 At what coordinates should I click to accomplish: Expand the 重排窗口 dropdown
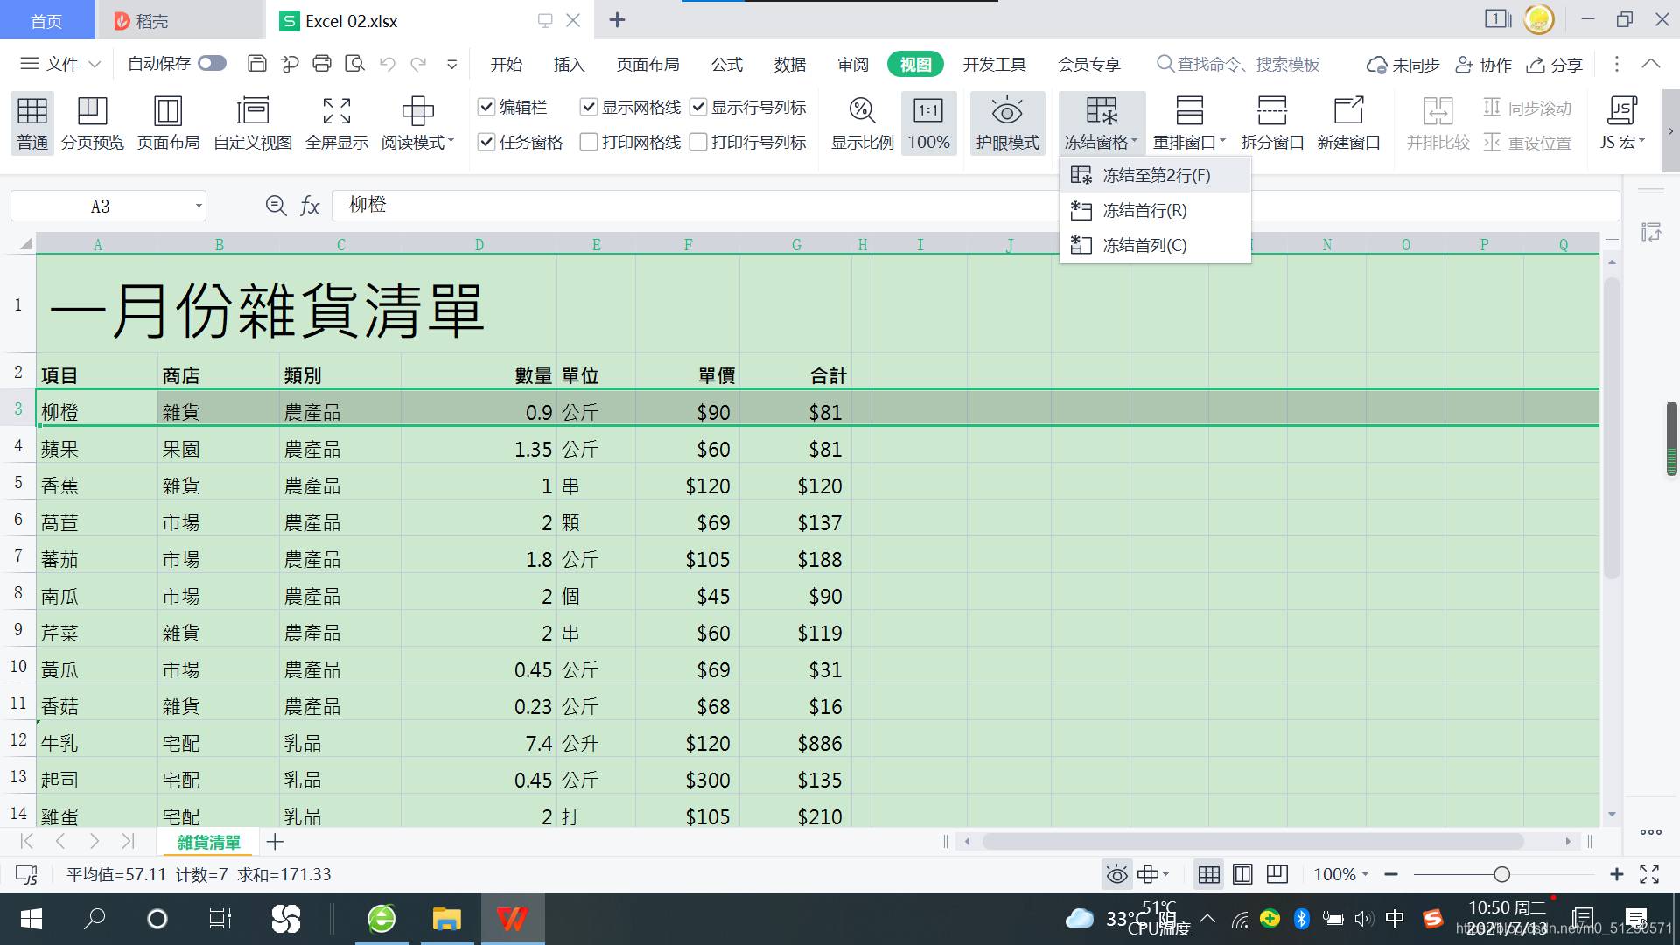1189,142
